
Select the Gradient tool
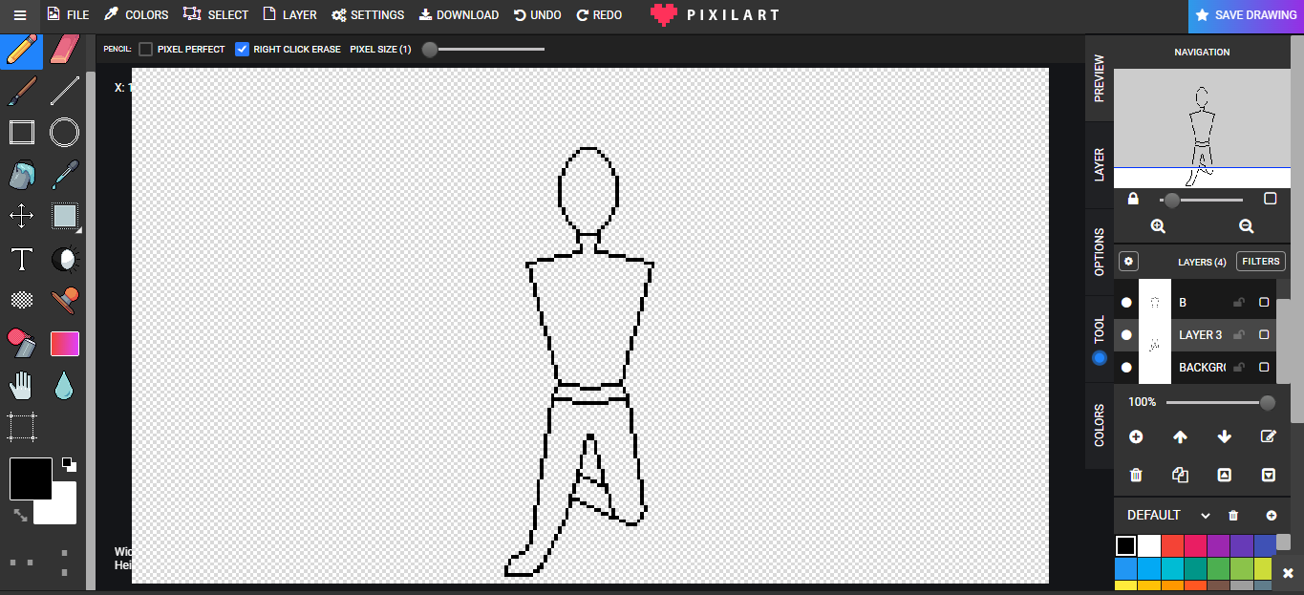64,343
